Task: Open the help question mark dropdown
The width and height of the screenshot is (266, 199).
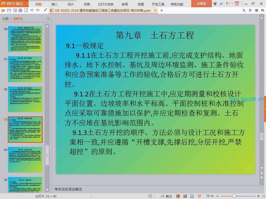Action: pyautogui.click(x=228, y=4)
